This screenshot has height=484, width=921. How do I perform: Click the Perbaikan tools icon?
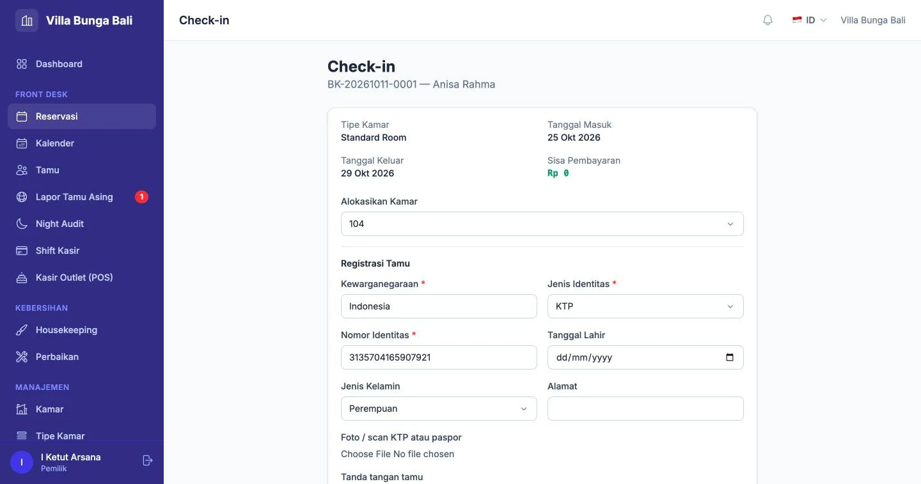(x=22, y=357)
